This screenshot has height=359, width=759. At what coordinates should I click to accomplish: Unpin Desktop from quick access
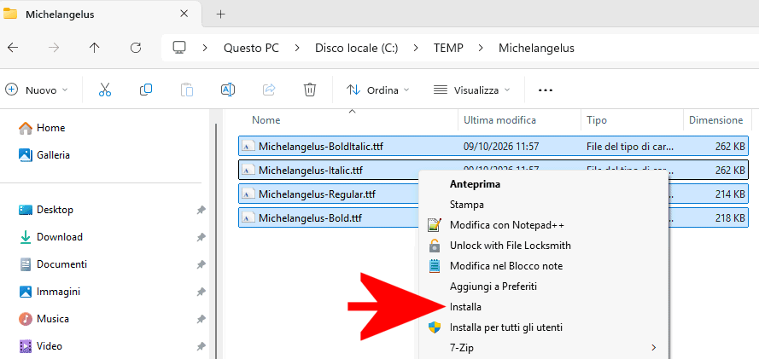coord(201,210)
